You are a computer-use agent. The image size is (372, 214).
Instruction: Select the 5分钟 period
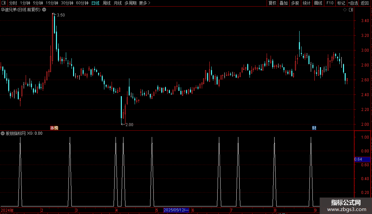pos(38,3)
